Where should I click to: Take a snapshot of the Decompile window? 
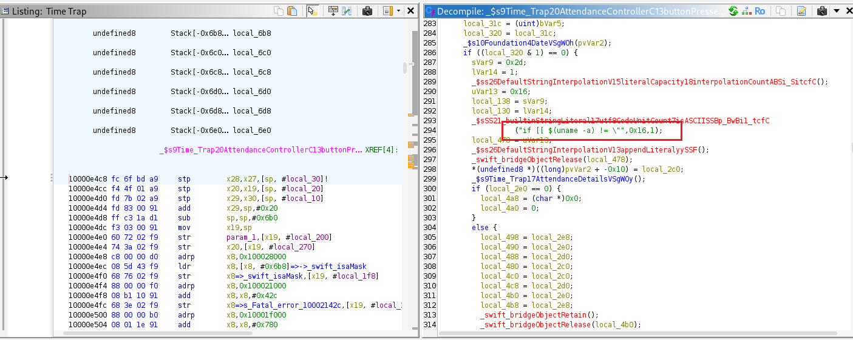tap(822, 11)
